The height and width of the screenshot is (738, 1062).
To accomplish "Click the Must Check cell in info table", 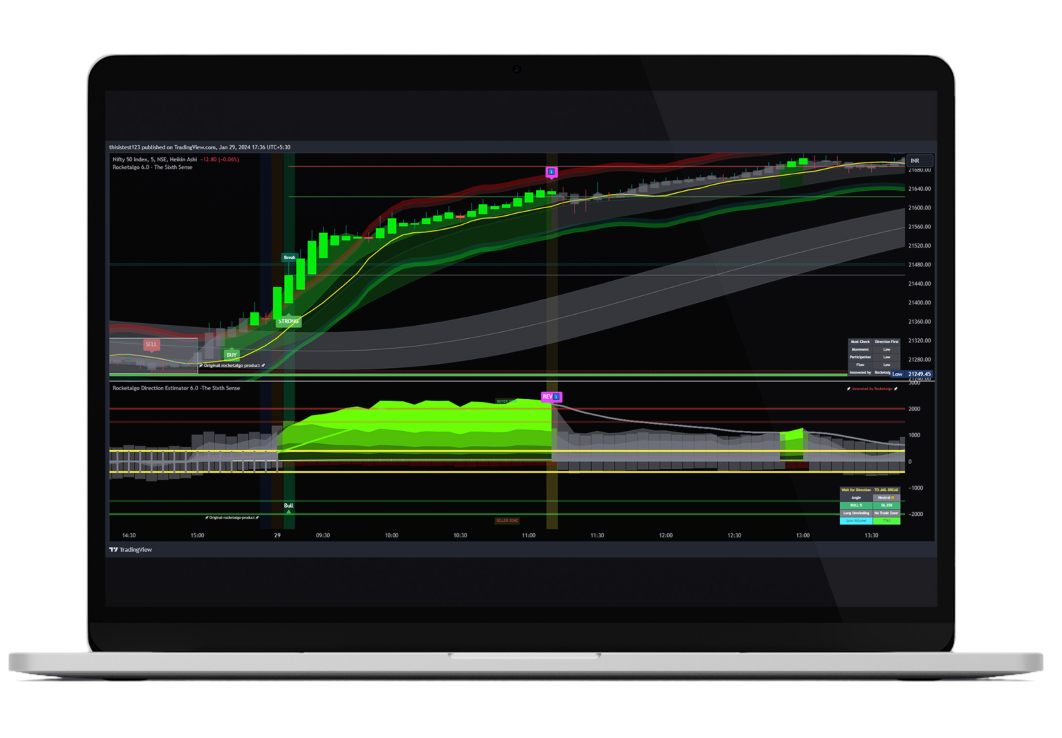I will (859, 342).
